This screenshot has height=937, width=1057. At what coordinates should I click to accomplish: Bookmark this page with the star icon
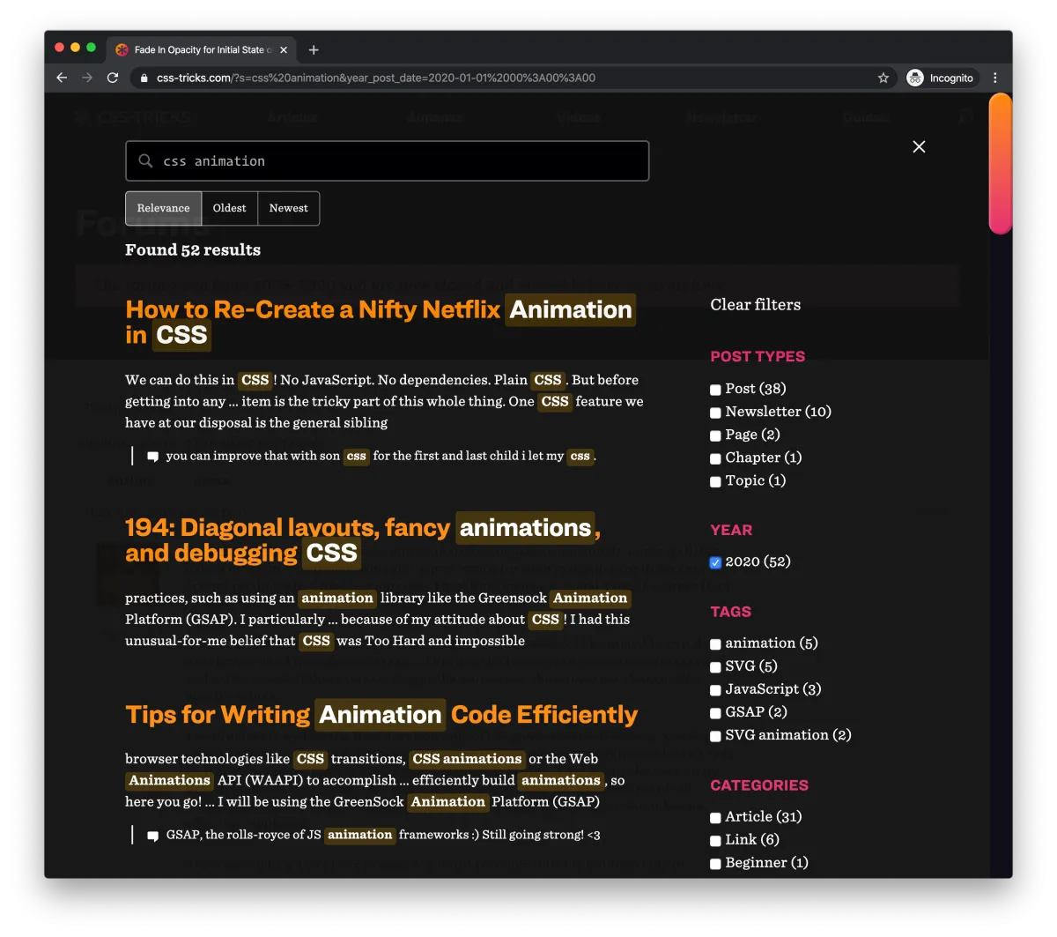883,78
